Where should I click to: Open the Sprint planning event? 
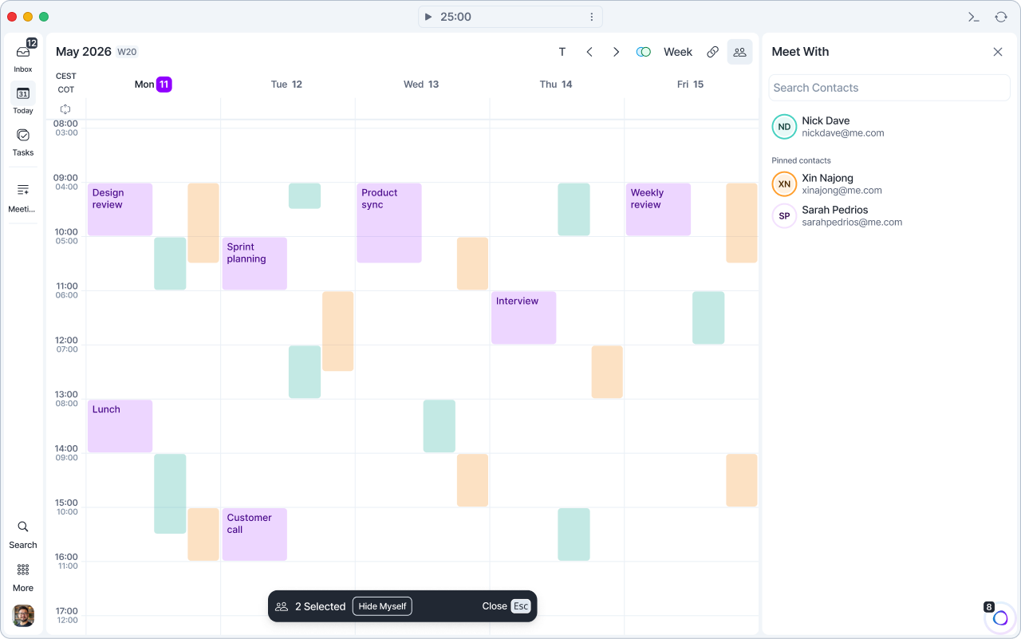(x=254, y=263)
